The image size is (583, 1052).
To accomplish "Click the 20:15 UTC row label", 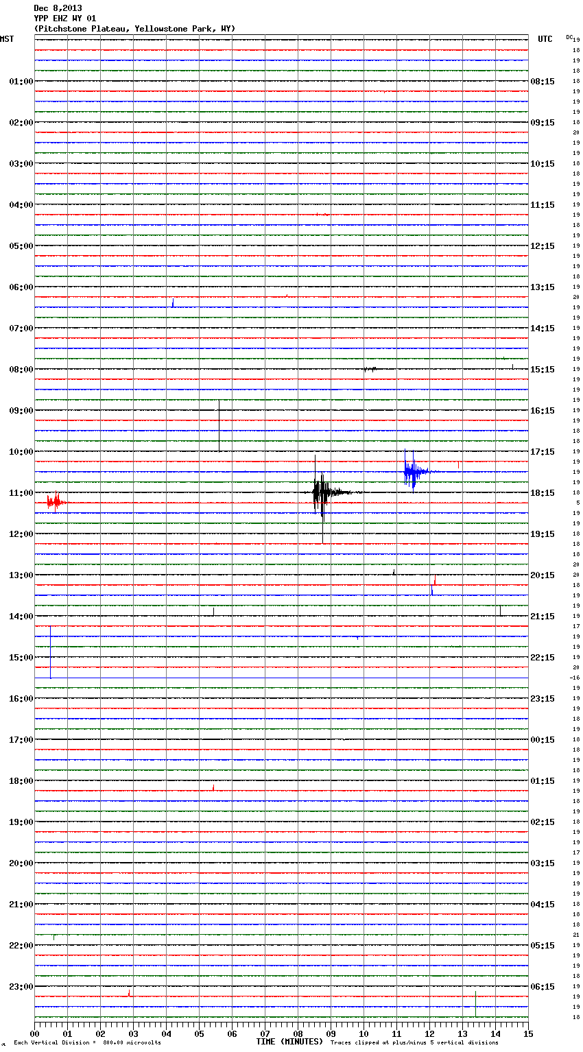I will [543, 575].
